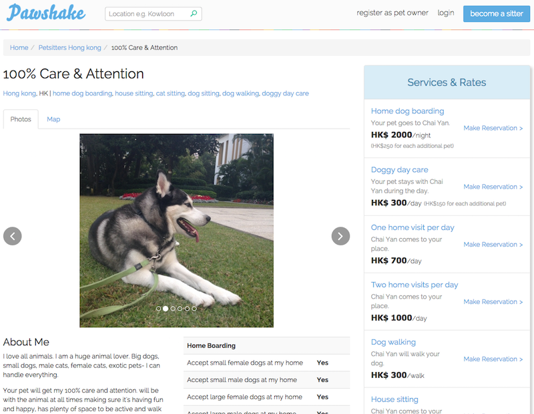The width and height of the screenshot is (534, 414).
Task: Show the next photo with right arrow
Action: click(x=340, y=236)
